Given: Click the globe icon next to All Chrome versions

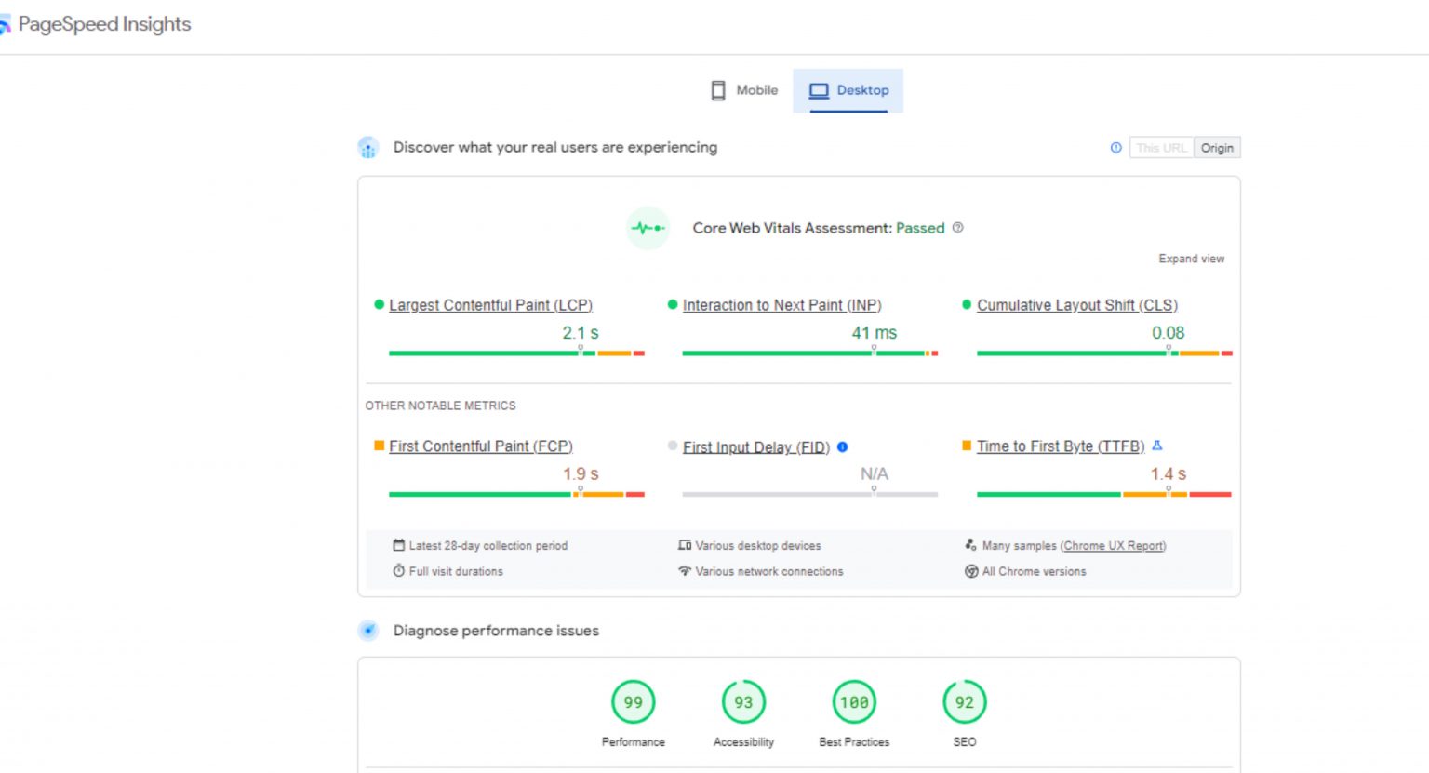Looking at the screenshot, I should tap(970, 571).
